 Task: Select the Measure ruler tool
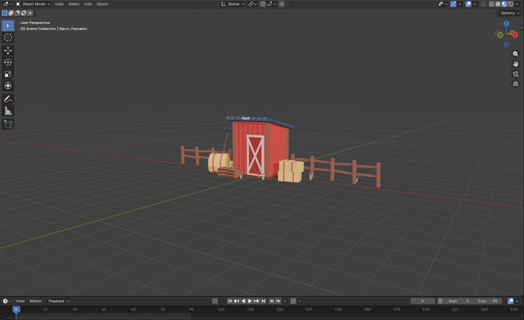[8, 111]
